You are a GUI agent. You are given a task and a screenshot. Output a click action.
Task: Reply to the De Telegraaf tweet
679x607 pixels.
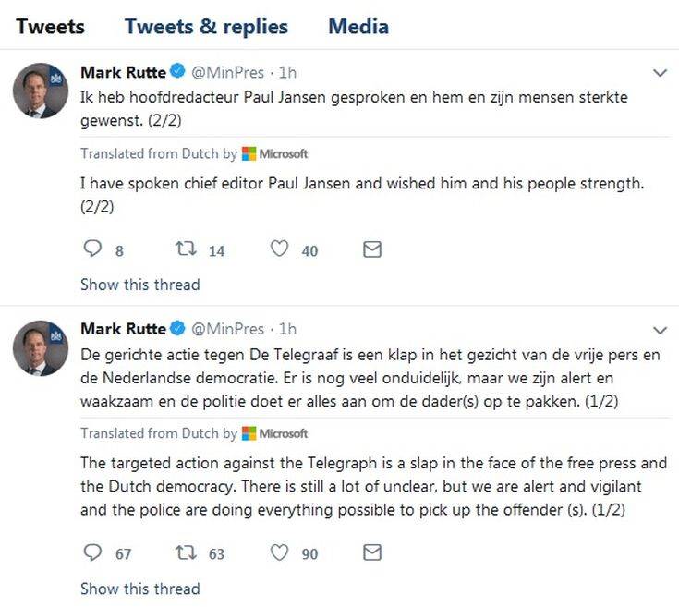pyautogui.click(x=91, y=552)
